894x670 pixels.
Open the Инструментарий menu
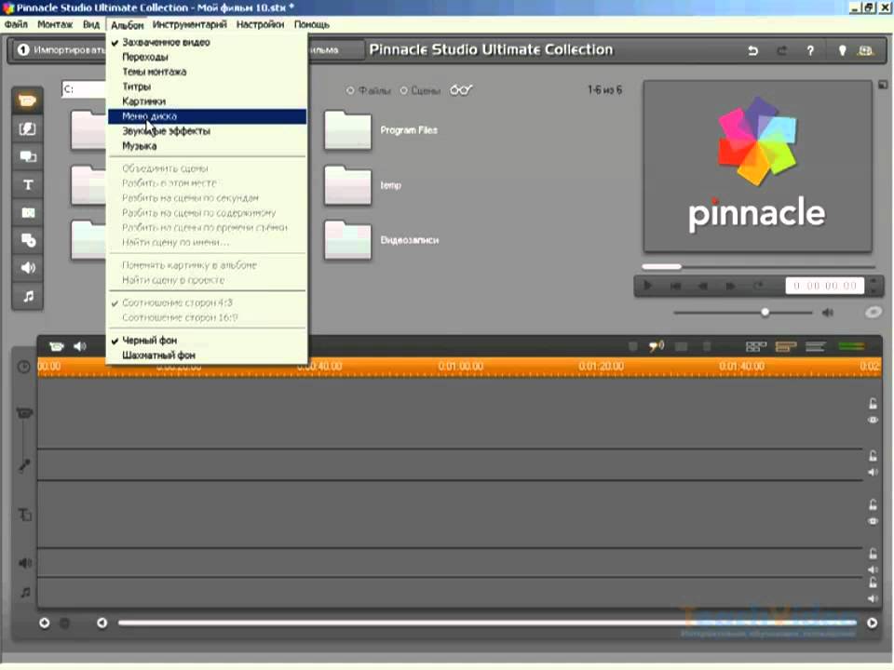189,24
